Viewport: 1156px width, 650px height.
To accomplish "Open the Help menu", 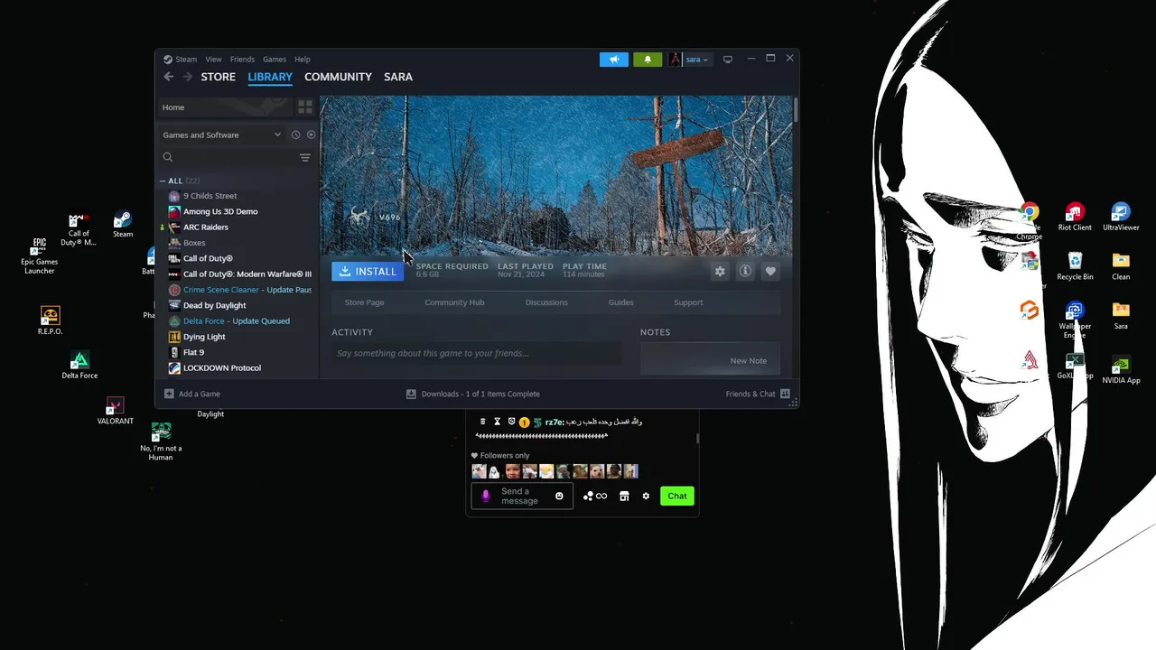I will [303, 60].
